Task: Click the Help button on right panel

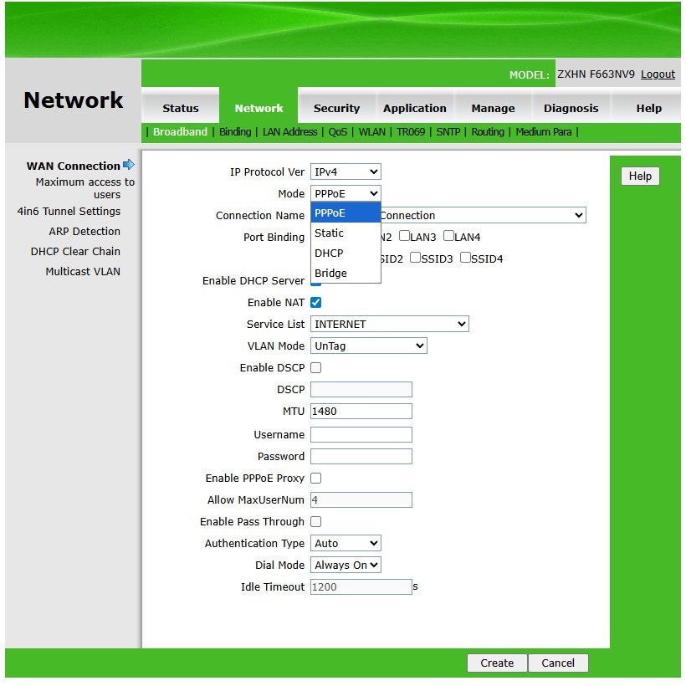Action: click(640, 177)
